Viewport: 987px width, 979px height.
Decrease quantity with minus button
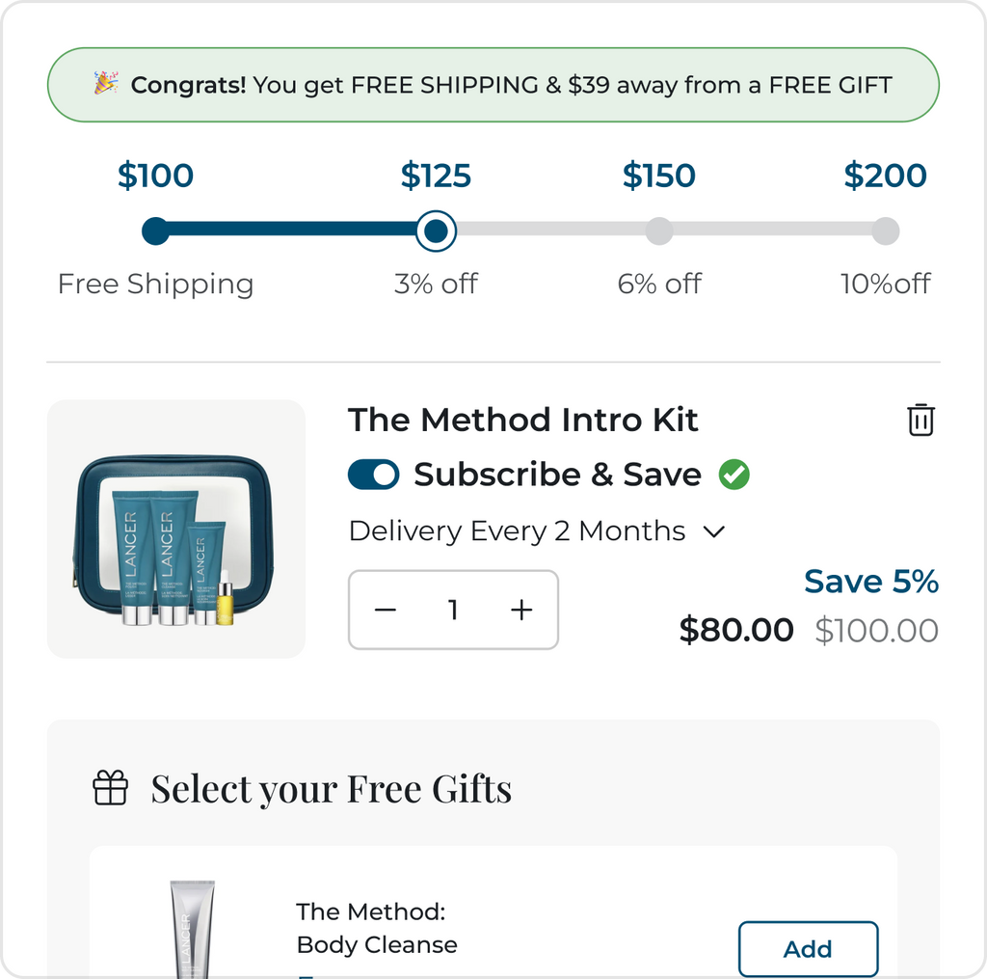click(386, 610)
